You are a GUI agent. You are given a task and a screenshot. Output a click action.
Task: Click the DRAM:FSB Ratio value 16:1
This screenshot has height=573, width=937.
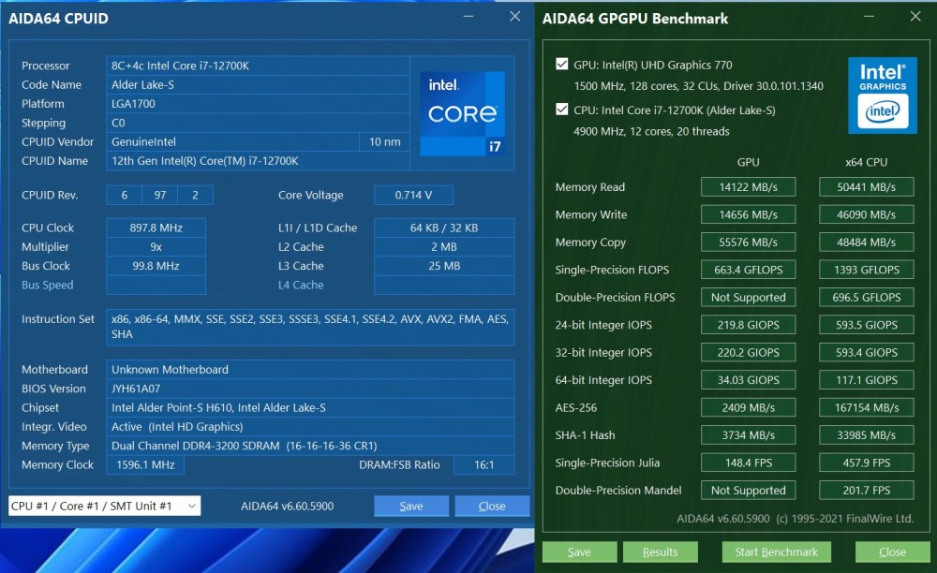coord(484,465)
